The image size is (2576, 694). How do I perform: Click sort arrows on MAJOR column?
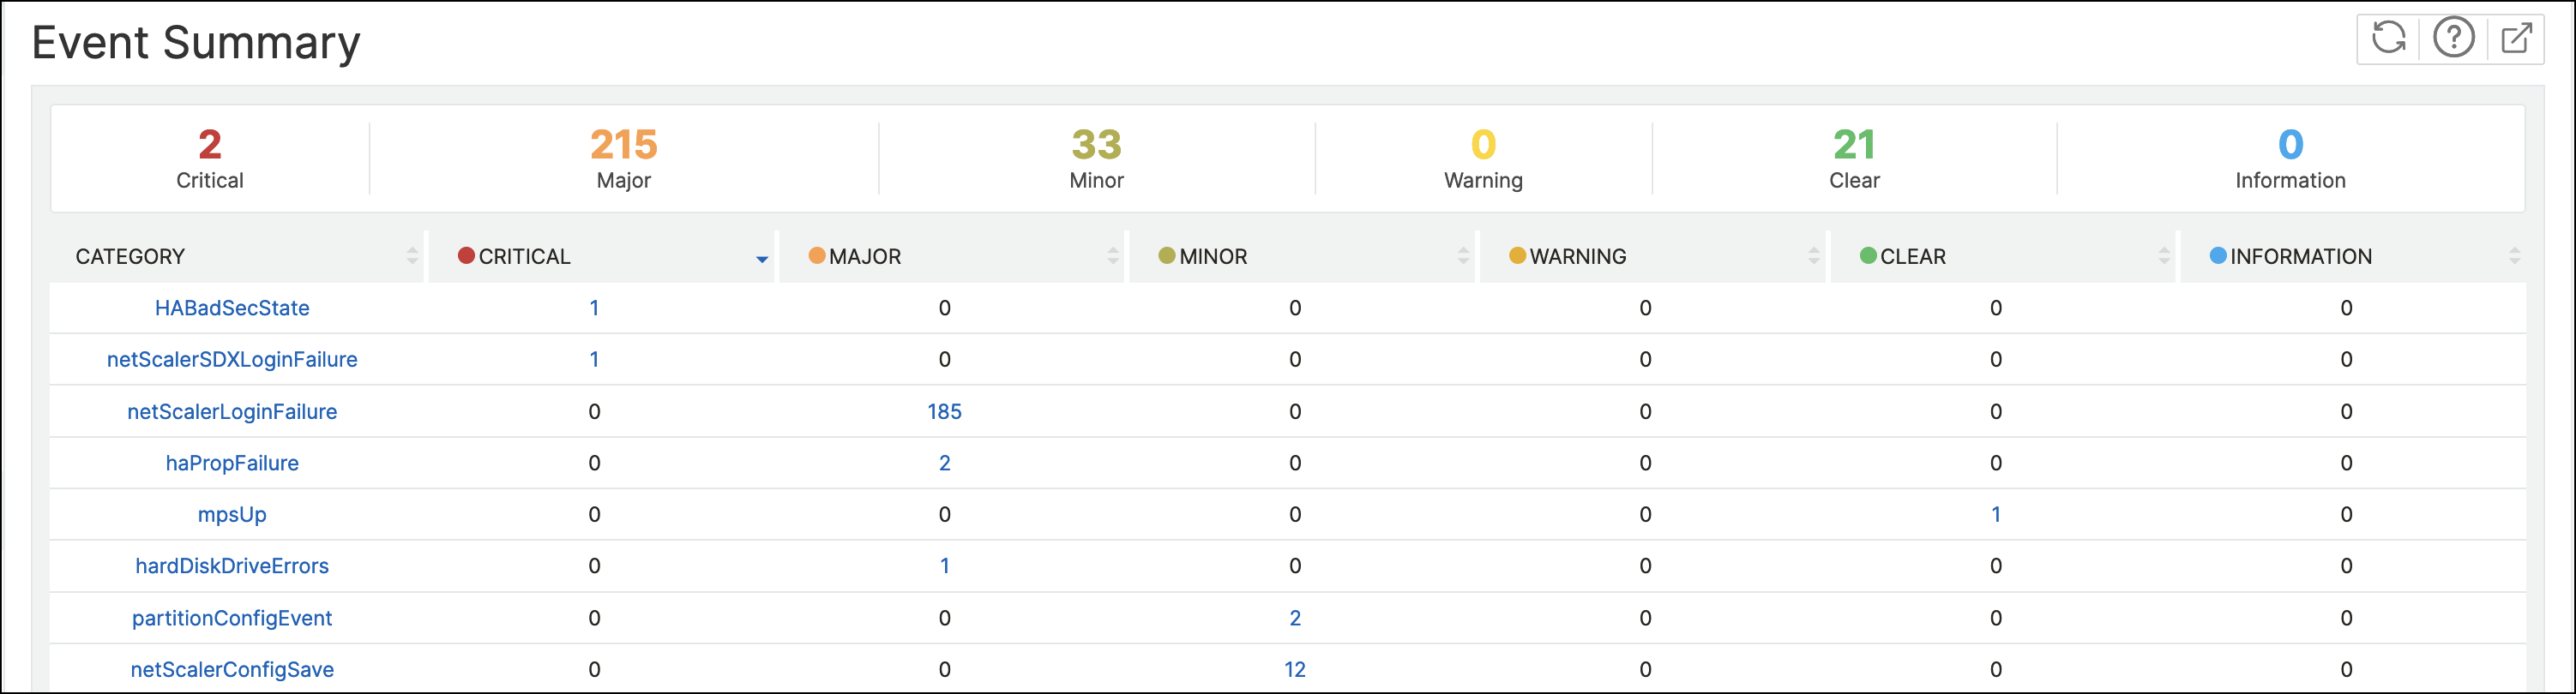(1113, 257)
